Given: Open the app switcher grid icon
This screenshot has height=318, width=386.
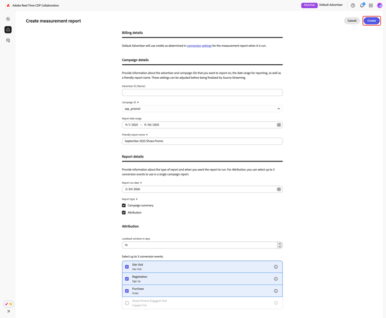Looking at the screenshot, I should click(x=371, y=6).
